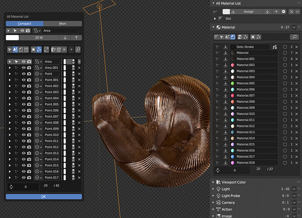This screenshot has width=302, height=218.
Task: Click color bar of Point.009 row
Action: [65, 128]
